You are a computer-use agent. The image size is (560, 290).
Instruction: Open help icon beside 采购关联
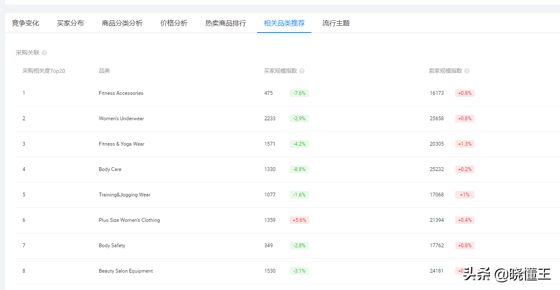coord(44,53)
